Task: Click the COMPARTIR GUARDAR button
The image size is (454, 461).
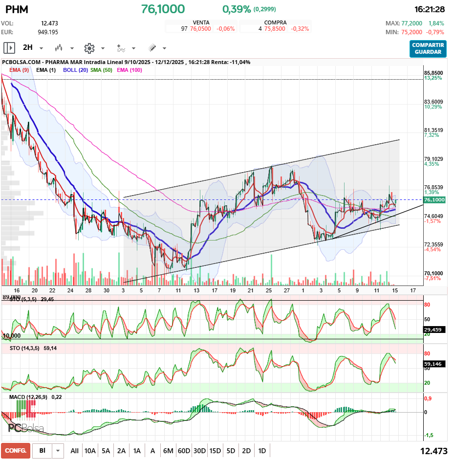Action: click(428, 48)
